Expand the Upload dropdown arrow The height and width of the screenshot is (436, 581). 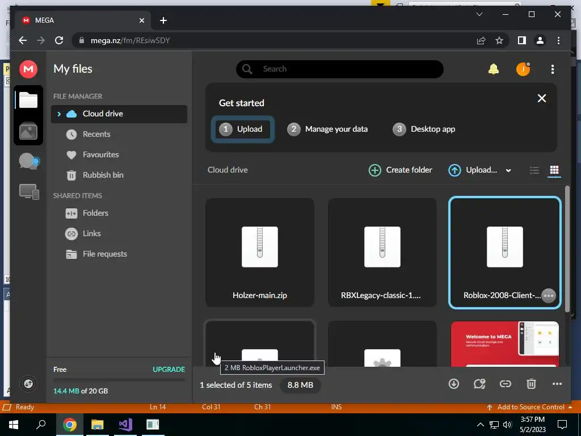tap(508, 170)
